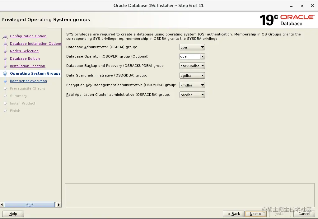
Task: Click into the oper text field
Action: coord(190,56)
